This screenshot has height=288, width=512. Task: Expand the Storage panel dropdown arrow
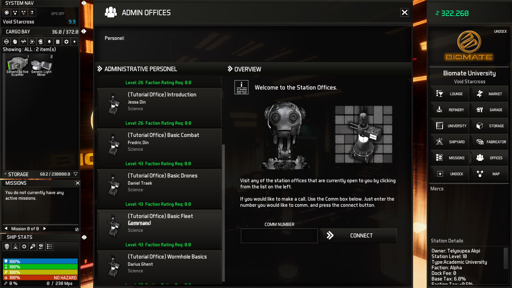pyautogui.click(x=76, y=174)
